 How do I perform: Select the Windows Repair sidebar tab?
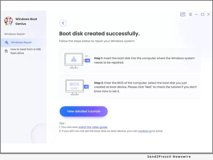21,42
